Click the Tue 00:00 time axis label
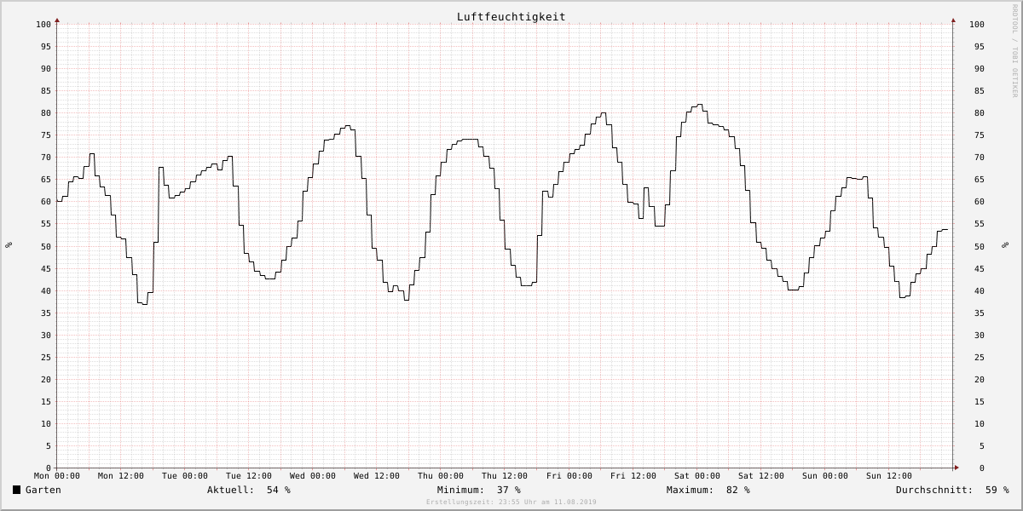The width and height of the screenshot is (1023, 511). 185,476
